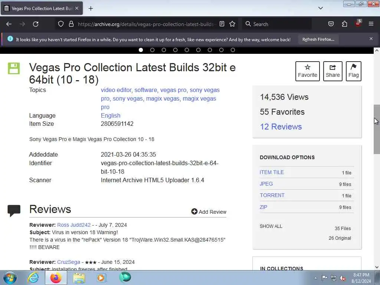Open the uBlock extension icon with badge
The width and height of the screenshot is (380, 285).
pyautogui.click(x=358, y=23)
